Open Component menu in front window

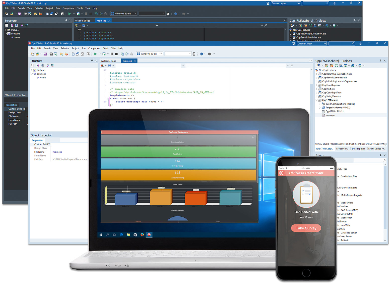pos(94,48)
